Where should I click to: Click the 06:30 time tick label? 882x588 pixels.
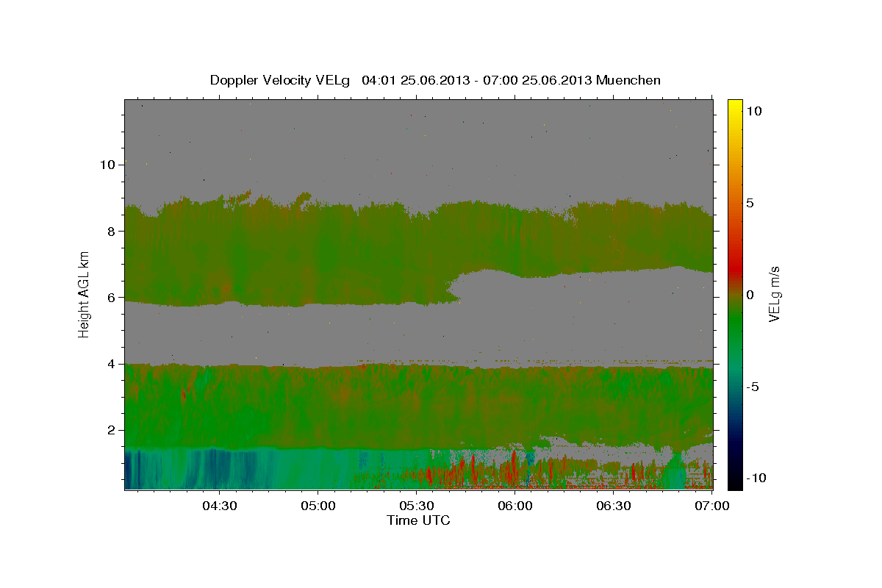click(x=614, y=506)
